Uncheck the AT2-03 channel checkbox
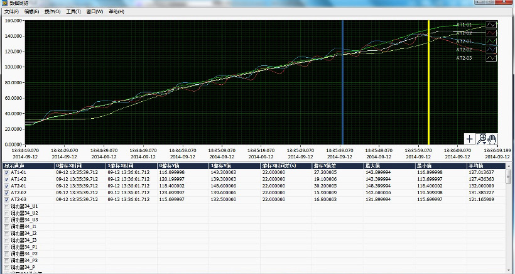The width and height of the screenshot is (515, 274). [x=7, y=199]
